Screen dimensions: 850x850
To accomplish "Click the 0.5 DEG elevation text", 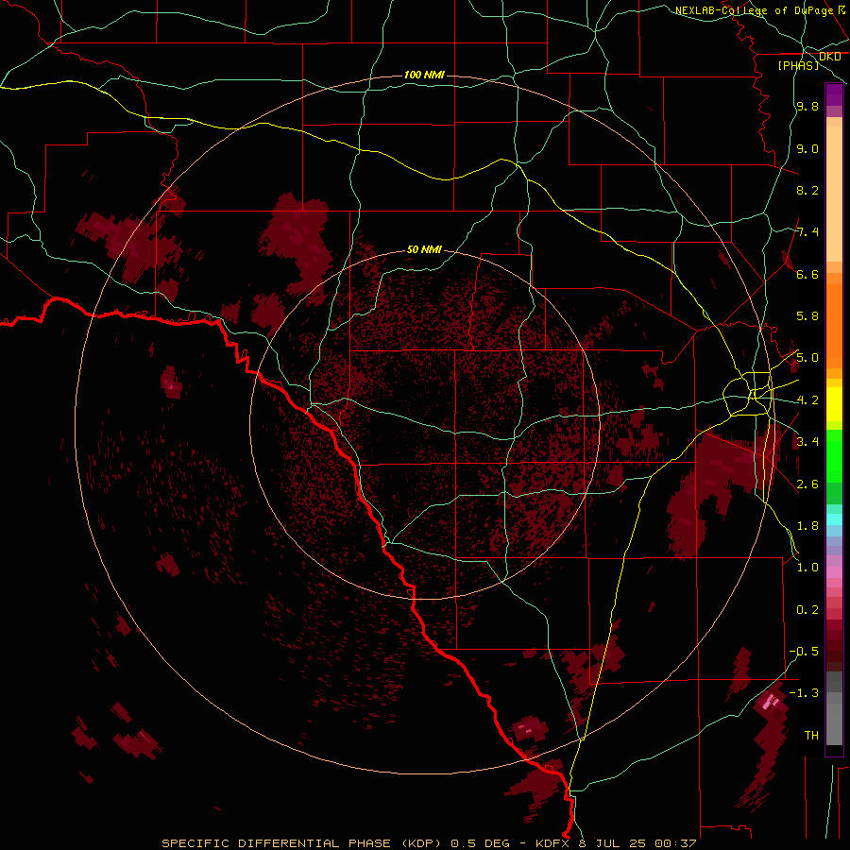I will (x=481, y=843).
